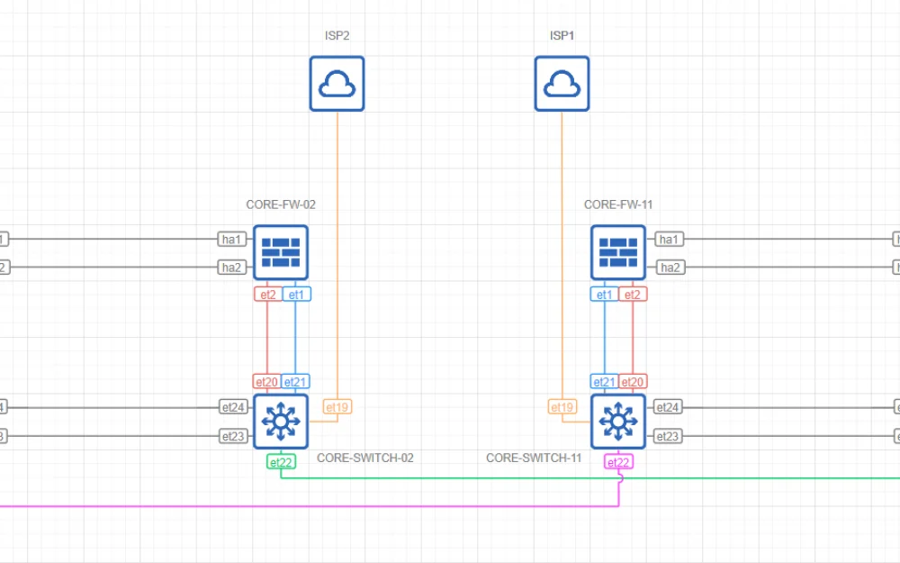900x563 pixels.
Task: Click the et1 port label on CORE-FW-11
Action: pyautogui.click(x=604, y=294)
